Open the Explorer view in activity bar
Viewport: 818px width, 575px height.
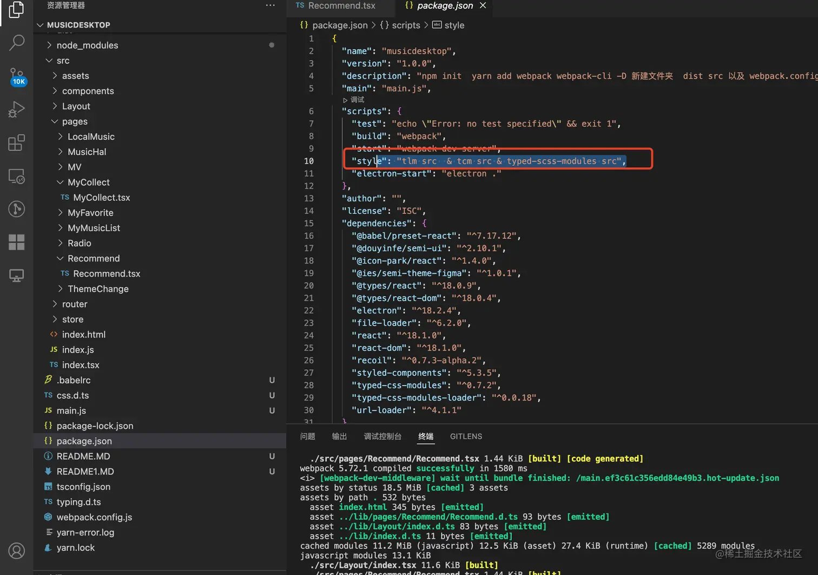[x=16, y=10]
